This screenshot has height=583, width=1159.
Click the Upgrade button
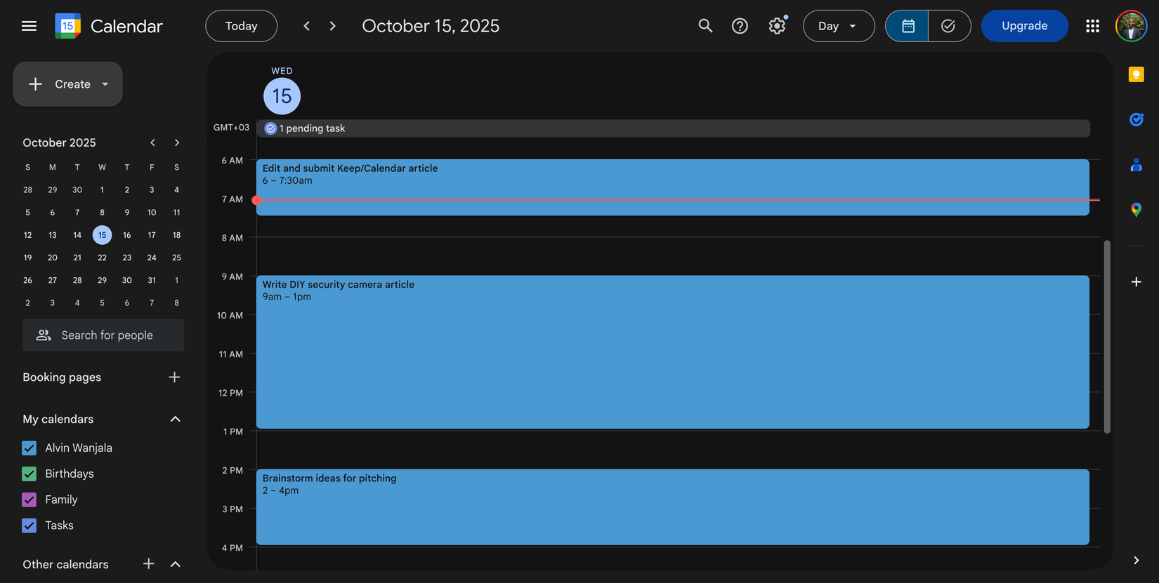tap(1024, 26)
